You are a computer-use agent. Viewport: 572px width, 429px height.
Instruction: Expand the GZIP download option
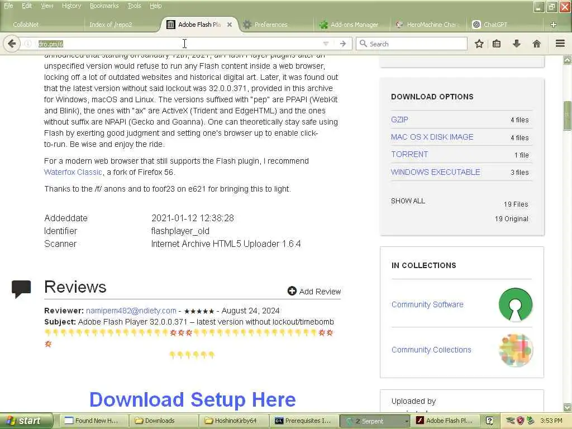(399, 120)
